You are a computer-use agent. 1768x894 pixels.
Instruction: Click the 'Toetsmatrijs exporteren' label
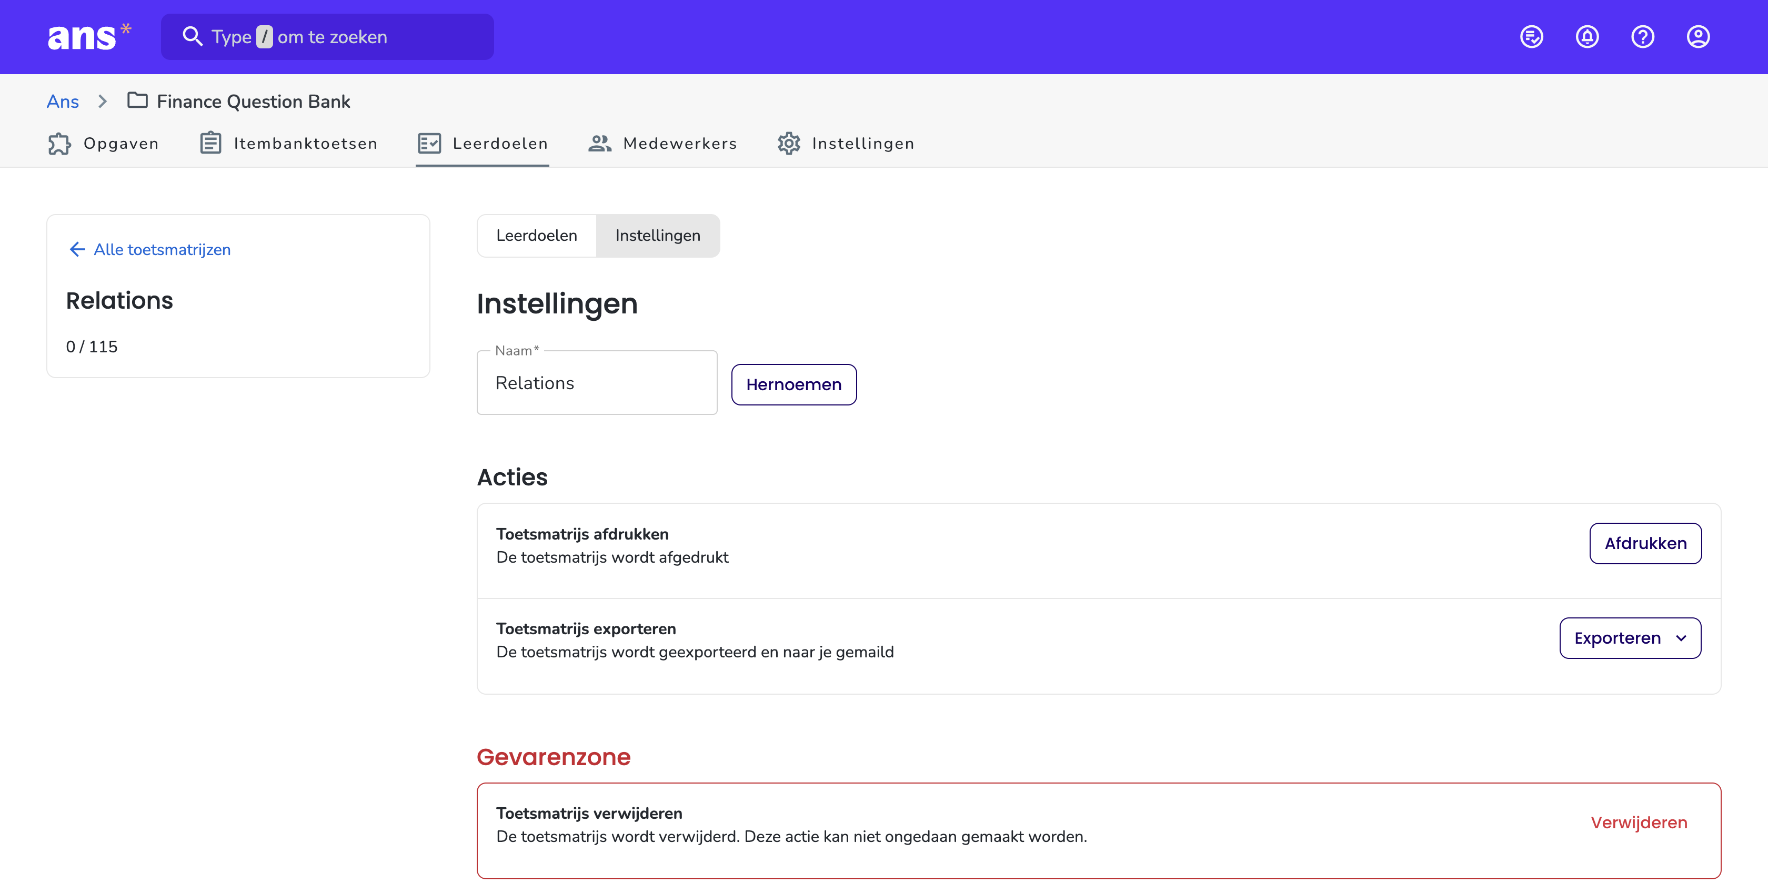point(586,628)
